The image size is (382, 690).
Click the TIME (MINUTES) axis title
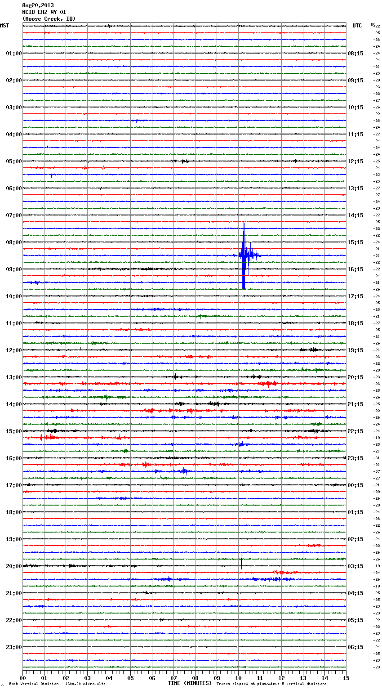190,683
